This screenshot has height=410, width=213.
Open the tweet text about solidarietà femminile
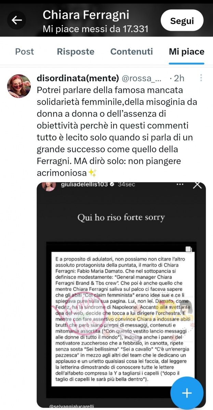tap(116, 131)
